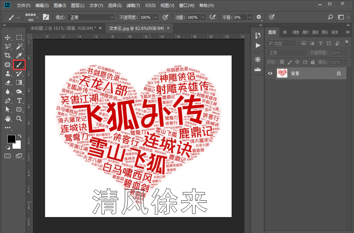354x233 pixels.
Task: Select the Pen tool
Action: 7,101
